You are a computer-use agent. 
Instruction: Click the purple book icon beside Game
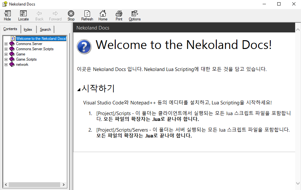click(12, 54)
